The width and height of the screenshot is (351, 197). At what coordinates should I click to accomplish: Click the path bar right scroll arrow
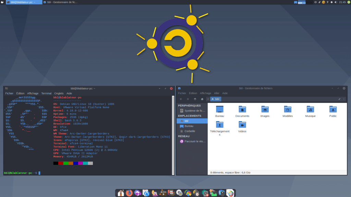[344, 99]
